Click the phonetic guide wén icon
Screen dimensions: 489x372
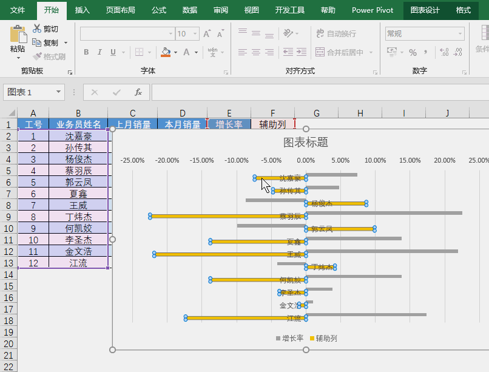click(212, 52)
